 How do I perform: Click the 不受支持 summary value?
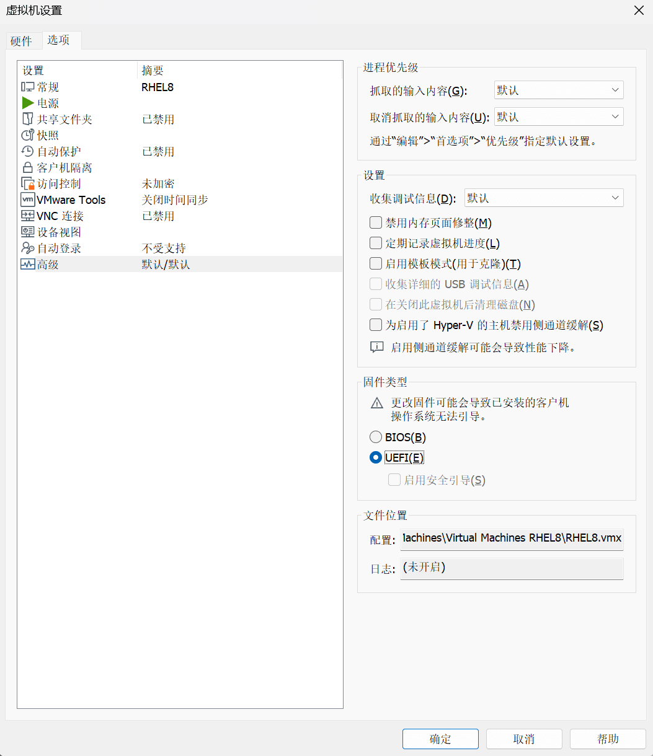[x=164, y=248]
